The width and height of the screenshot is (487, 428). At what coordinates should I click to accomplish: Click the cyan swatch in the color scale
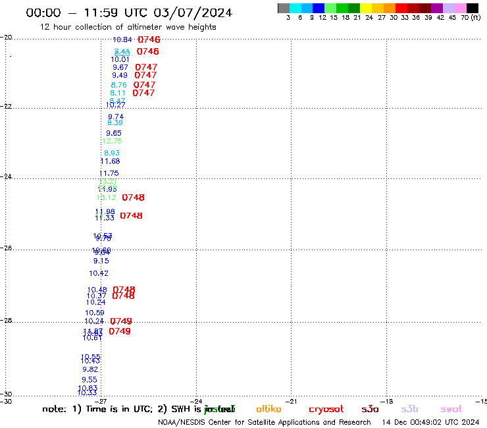pyautogui.click(x=295, y=8)
